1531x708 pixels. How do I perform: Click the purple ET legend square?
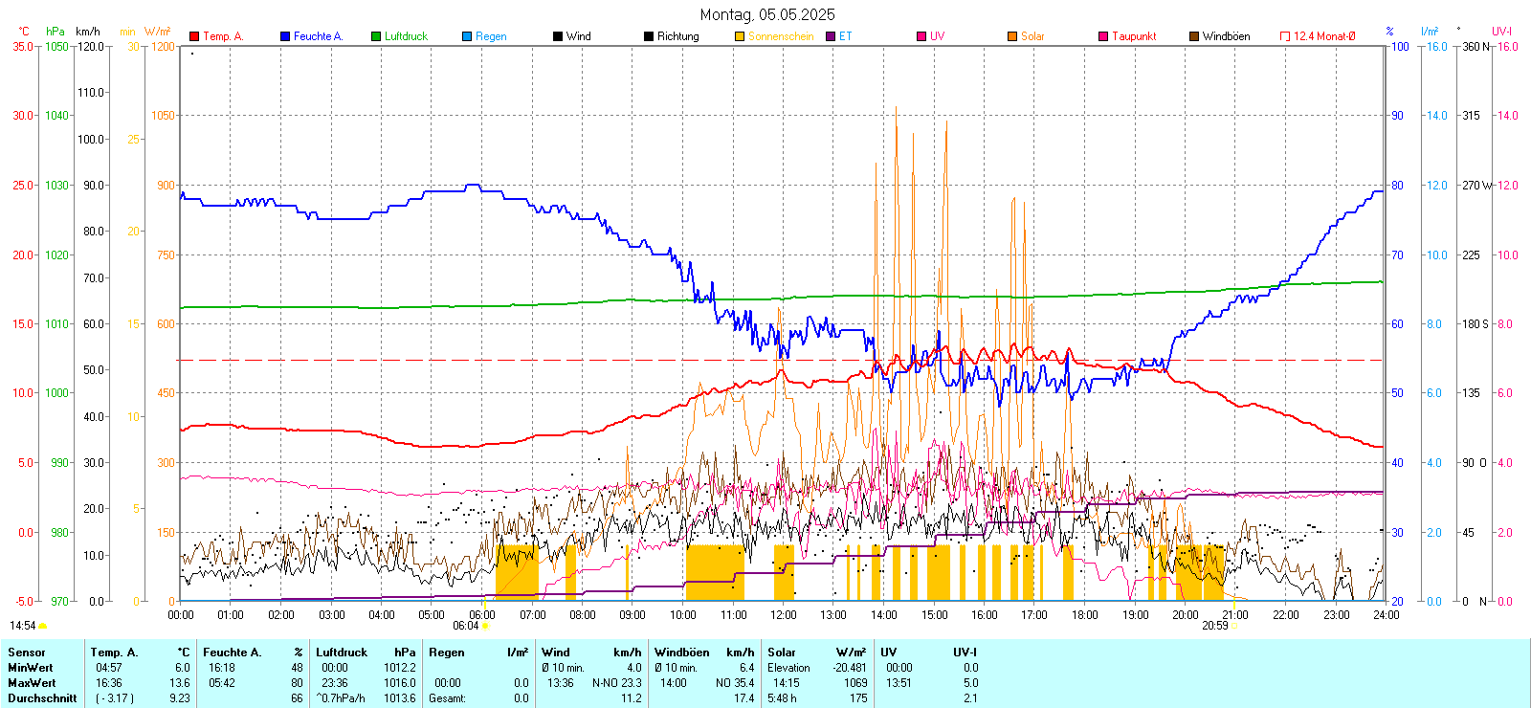tap(831, 36)
